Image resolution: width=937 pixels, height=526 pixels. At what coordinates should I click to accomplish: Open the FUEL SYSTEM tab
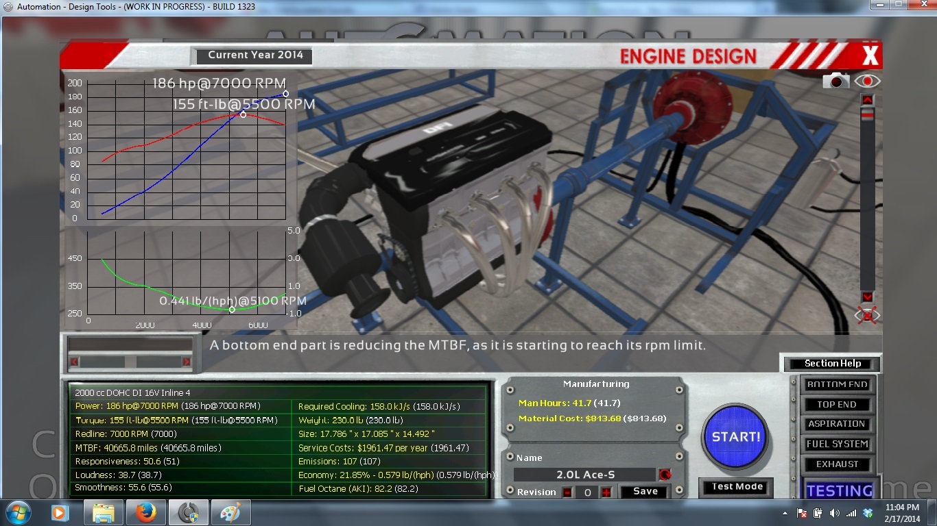coord(838,444)
